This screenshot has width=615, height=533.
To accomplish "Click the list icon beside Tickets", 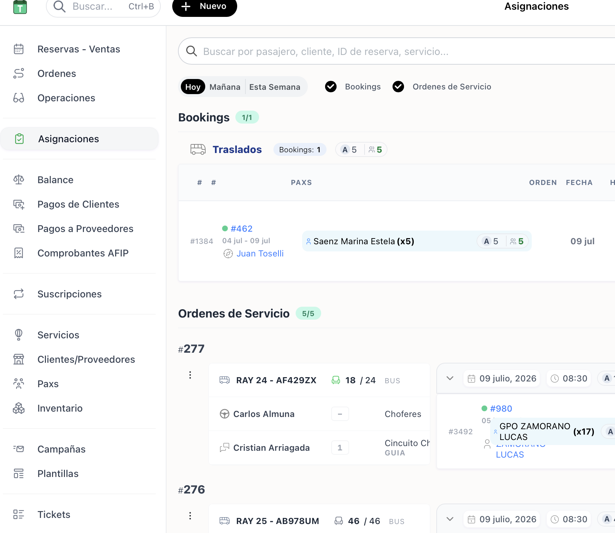I will coord(19,514).
